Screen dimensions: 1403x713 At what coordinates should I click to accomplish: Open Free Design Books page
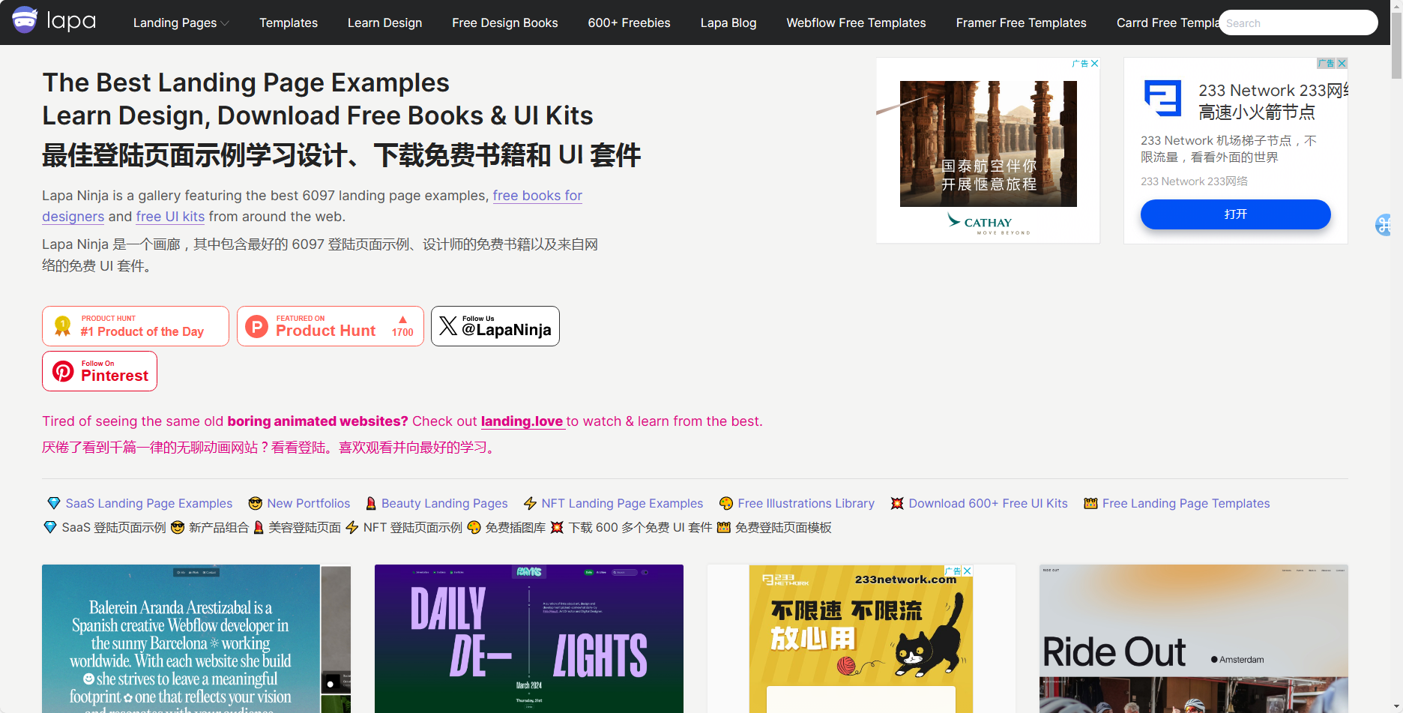505,23
